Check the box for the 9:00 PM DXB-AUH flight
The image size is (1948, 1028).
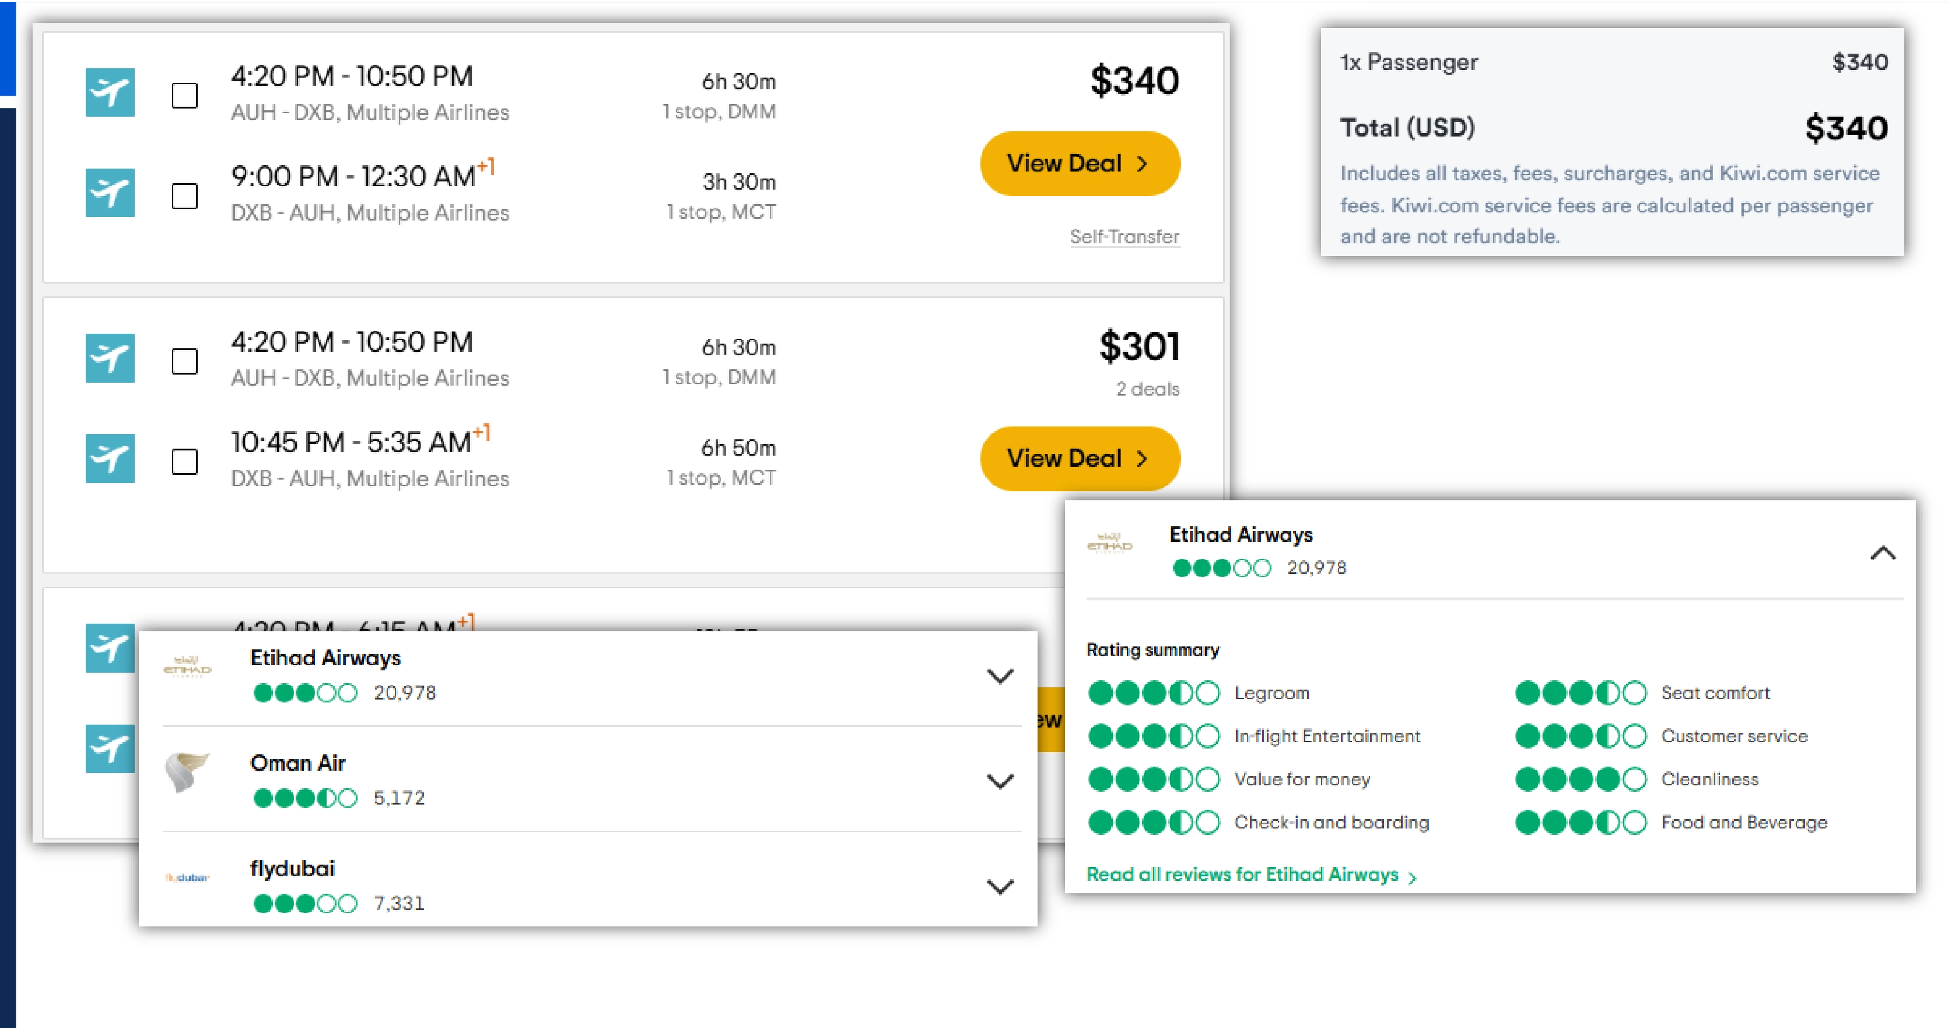pyautogui.click(x=184, y=197)
